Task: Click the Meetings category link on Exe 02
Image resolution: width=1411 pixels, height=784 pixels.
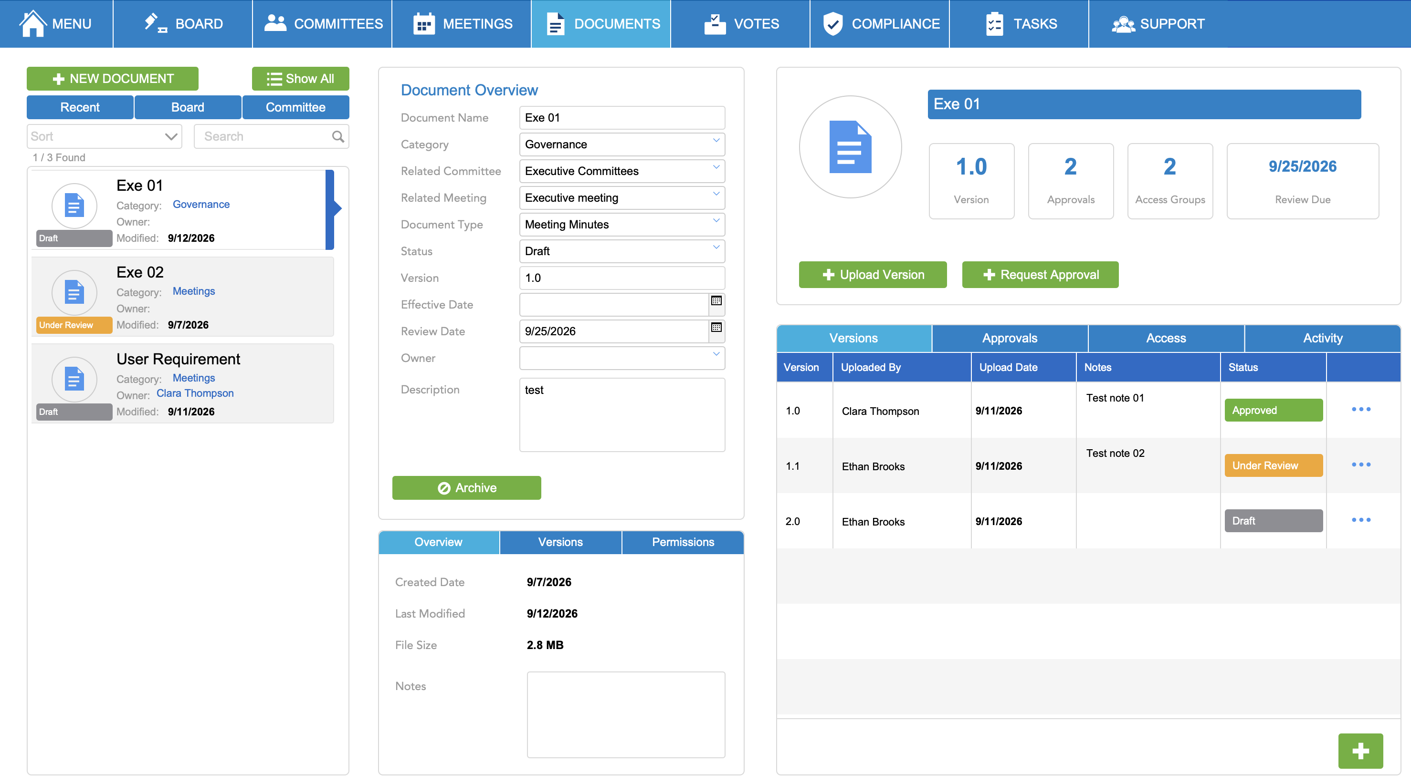Action: [x=194, y=291]
